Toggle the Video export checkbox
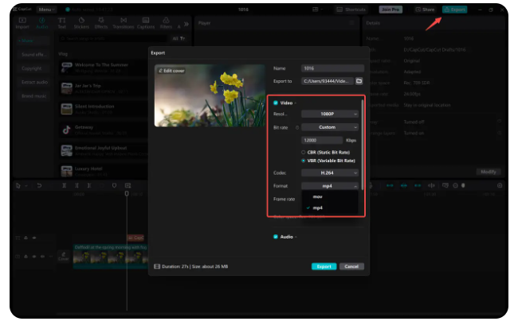The image size is (518, 329). coord(276,103)
